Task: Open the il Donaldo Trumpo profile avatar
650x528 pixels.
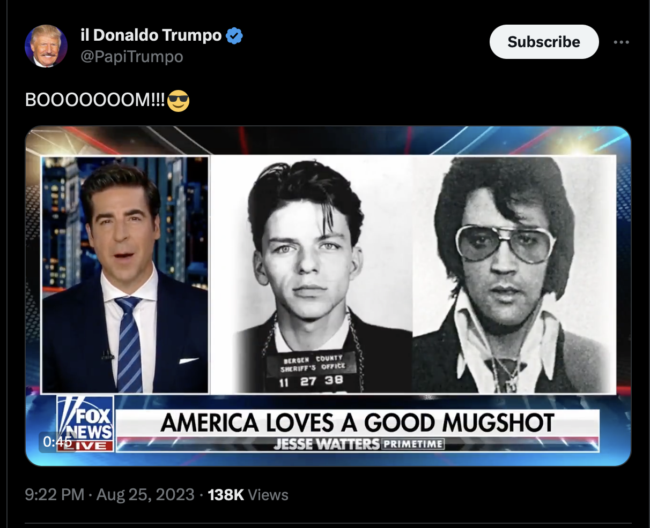Action: click(x=46, y=46)
